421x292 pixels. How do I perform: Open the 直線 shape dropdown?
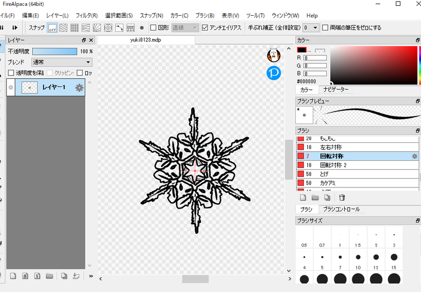click(185, 28)
